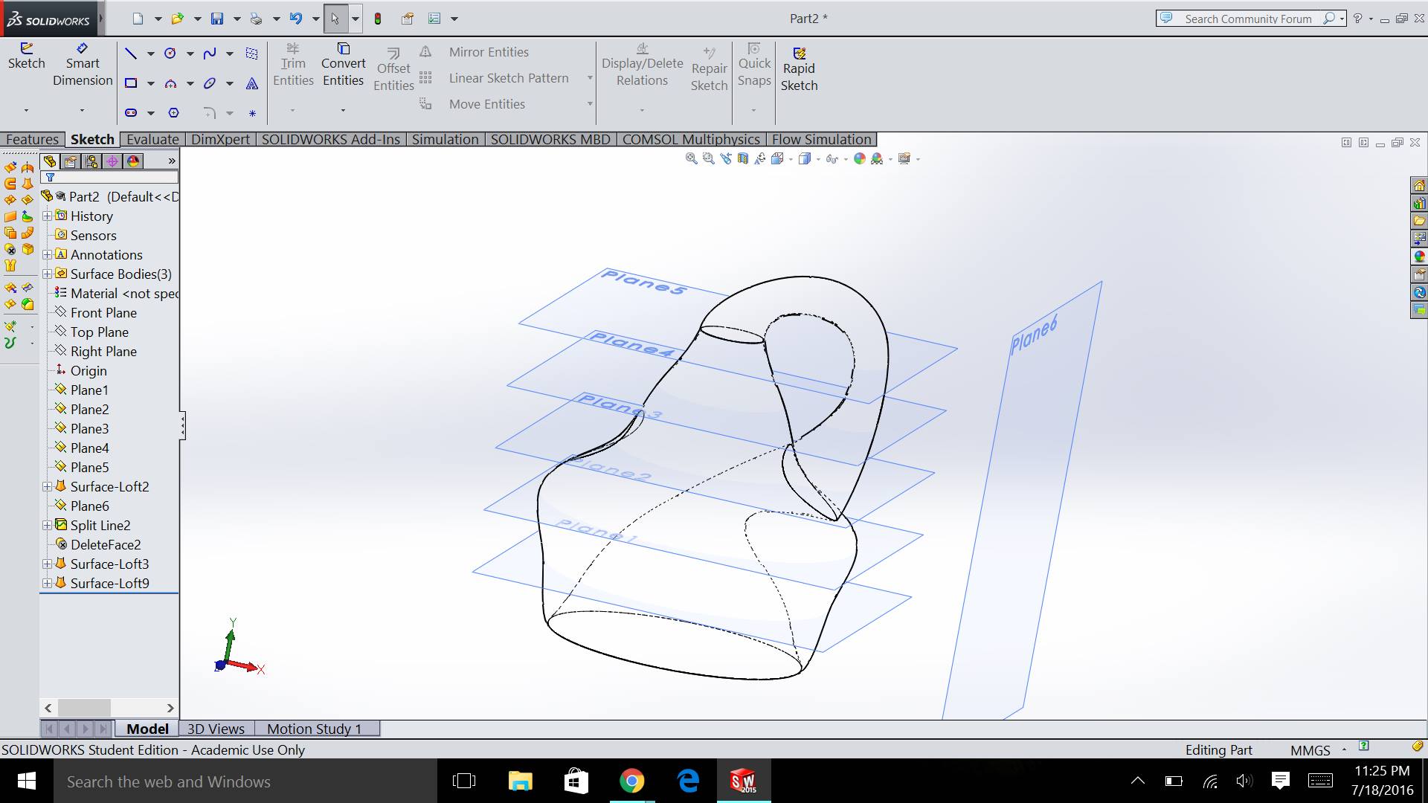Click the Rapid Sketch button
Screen dimensions: 1428x803
coord(800,68)
